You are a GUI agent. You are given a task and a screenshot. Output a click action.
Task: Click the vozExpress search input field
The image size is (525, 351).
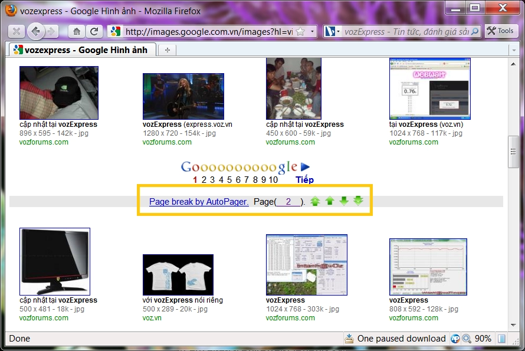407,32
